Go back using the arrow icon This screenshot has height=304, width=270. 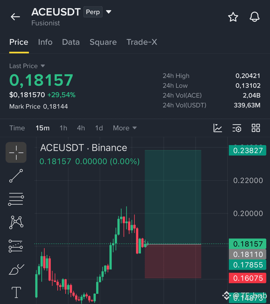point(15,17)
